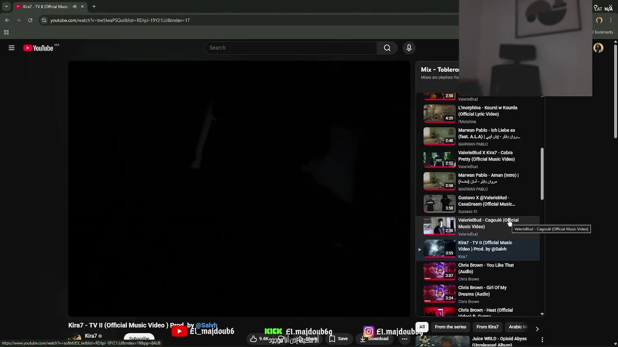Play Chris Brown You Like That thumbnail
The image size is (618, 347).
pyautogui.click(x=439, y=271)
